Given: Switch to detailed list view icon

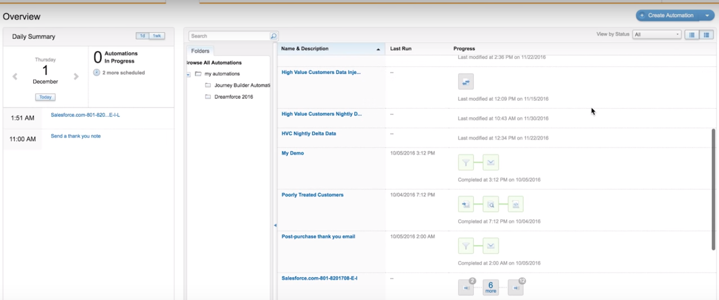Looking at the screenshot, I should (x=706, y=35).
